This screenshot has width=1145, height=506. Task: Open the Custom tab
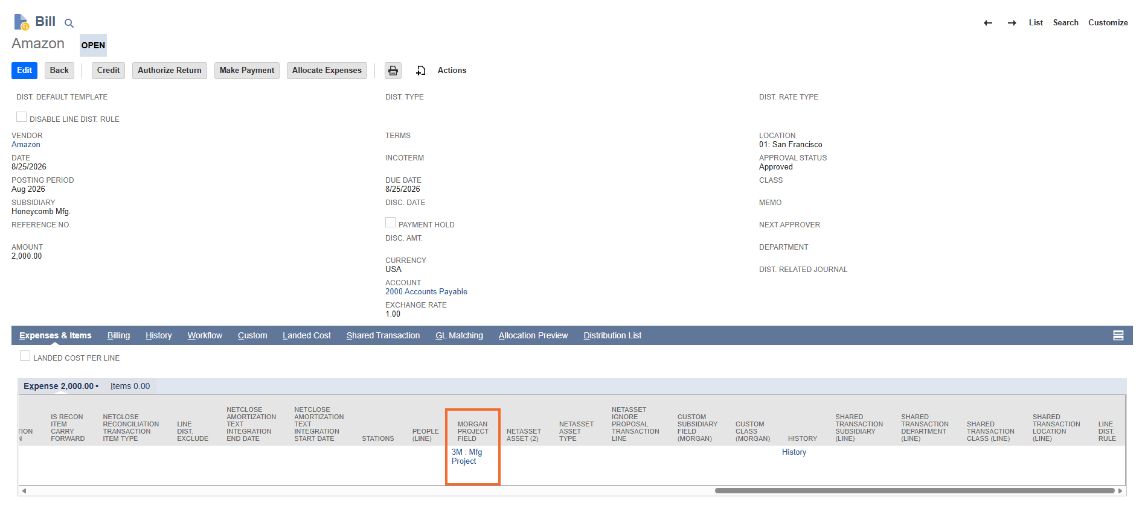(x=252, y=335)
